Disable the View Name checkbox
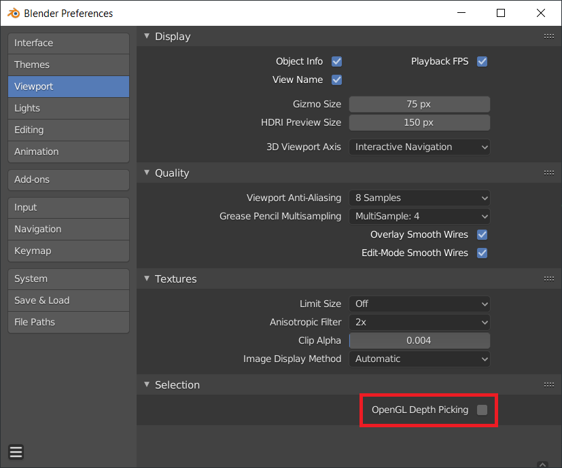The image size is (562, 468). point(336,80)
